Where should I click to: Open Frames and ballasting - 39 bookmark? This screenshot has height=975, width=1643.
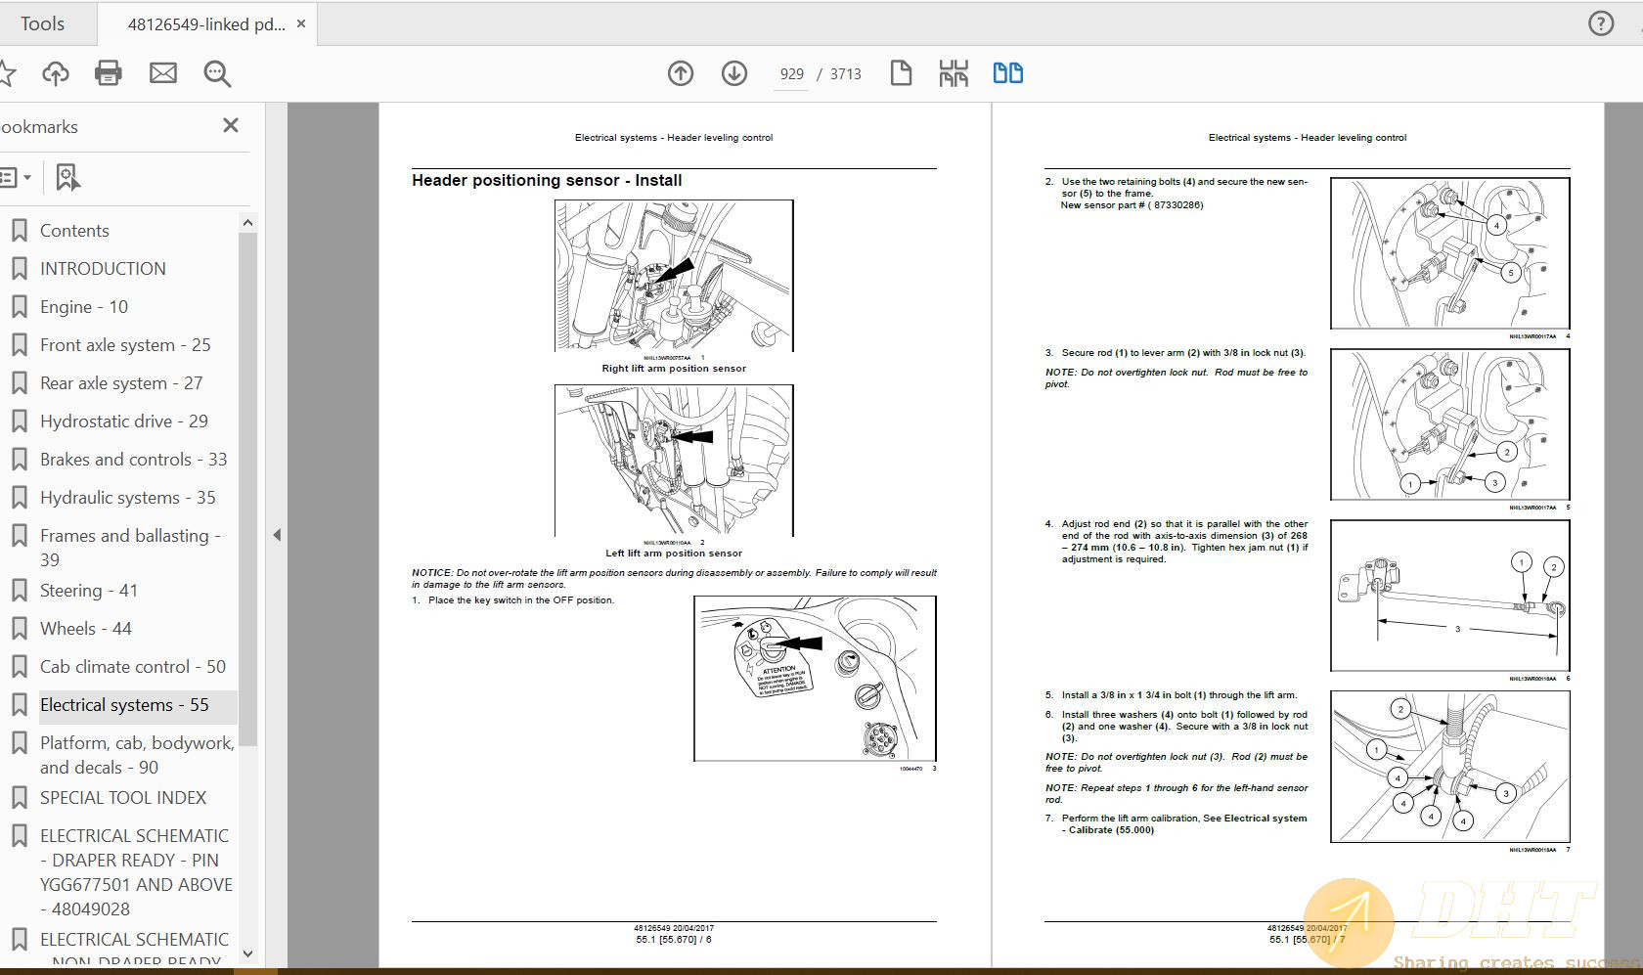(x=130, y=548)
